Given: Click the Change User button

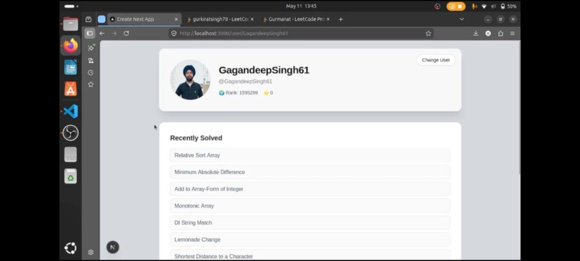Looking at the screenshot, I should tap(436, 60).
